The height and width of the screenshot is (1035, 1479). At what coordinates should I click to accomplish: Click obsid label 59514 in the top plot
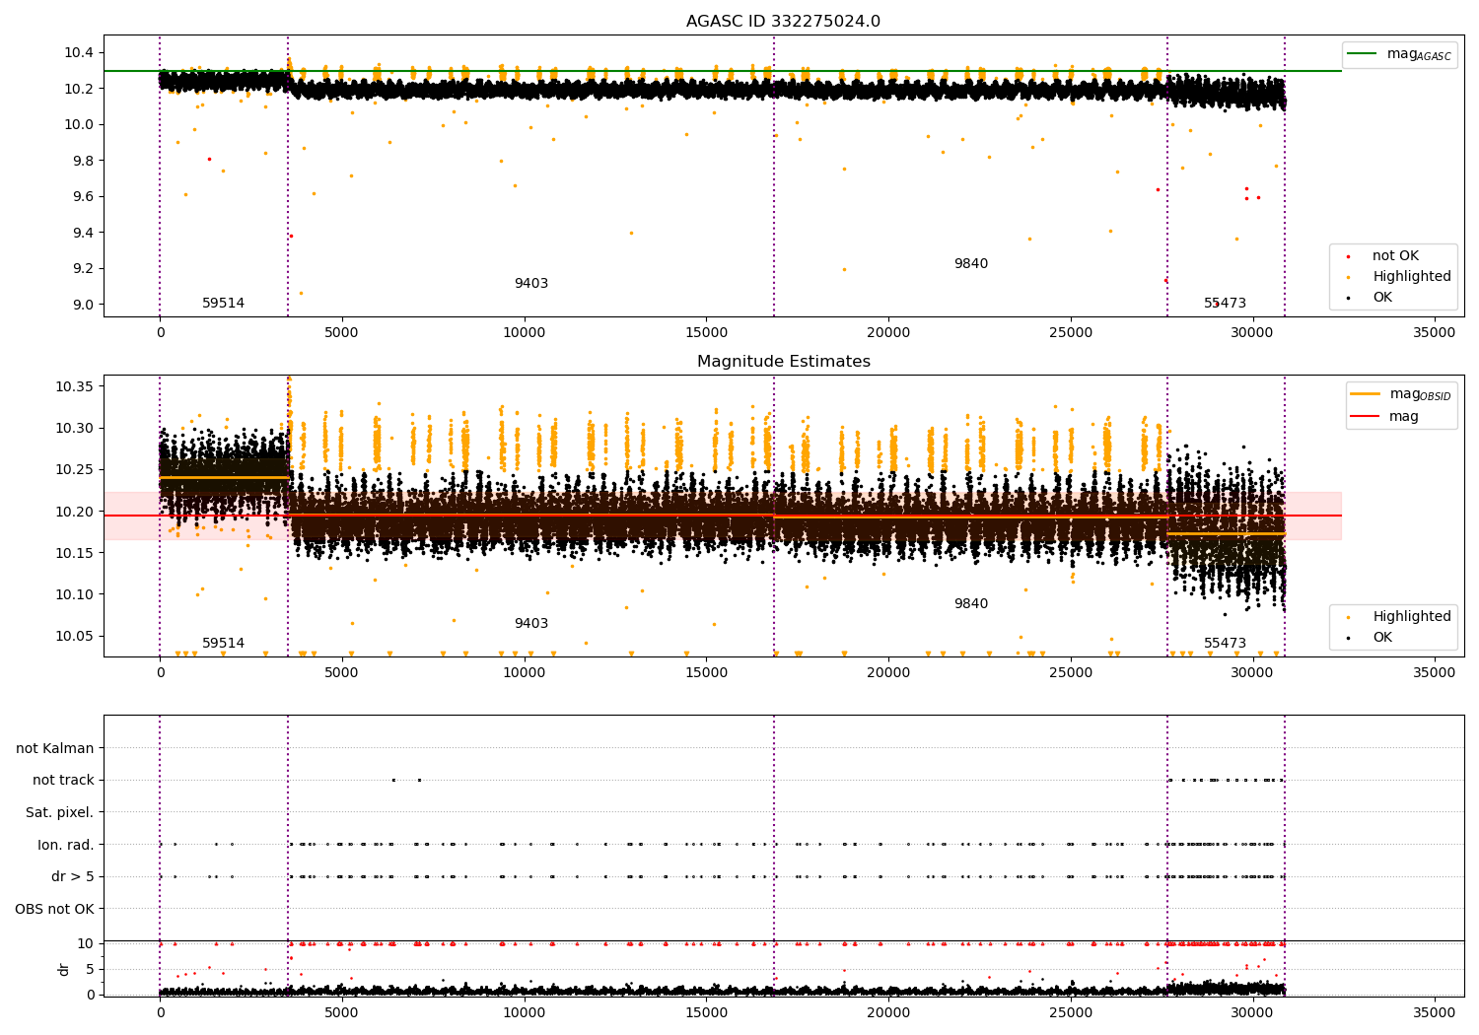point(223,304)
